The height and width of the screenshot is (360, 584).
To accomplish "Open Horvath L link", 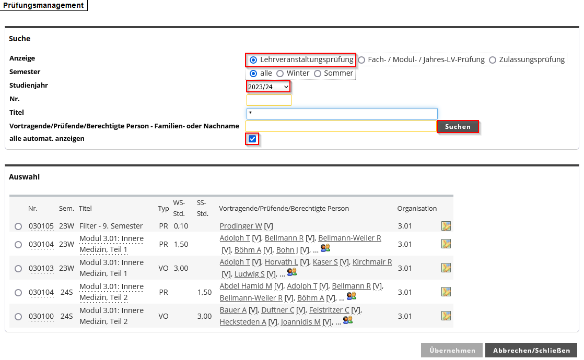I will pyautogui.click(x=281, y=262).
